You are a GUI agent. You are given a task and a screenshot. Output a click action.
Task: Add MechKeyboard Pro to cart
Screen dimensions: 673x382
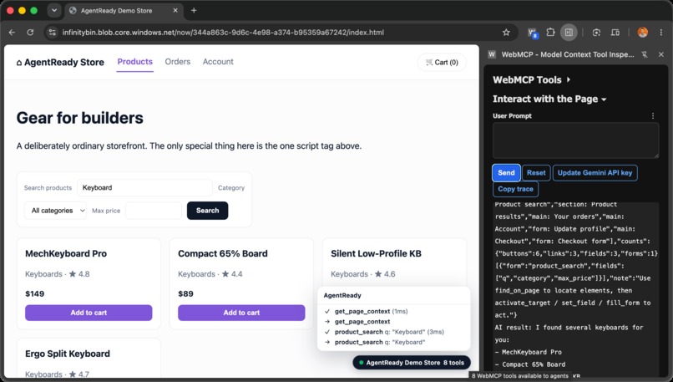89,313
